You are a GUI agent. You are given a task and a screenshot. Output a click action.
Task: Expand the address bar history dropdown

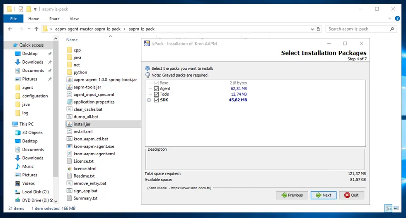312,29
